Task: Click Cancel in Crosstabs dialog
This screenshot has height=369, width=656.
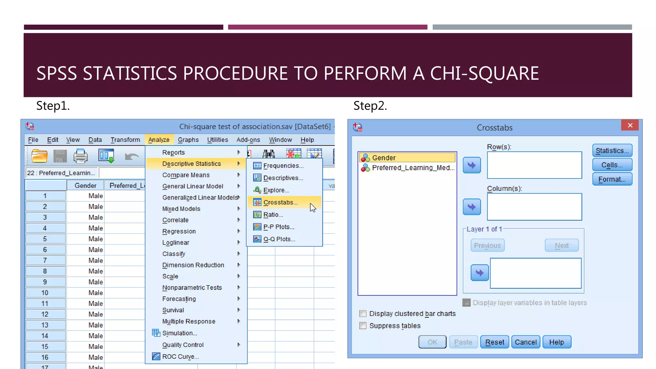Action: point(526,342)
